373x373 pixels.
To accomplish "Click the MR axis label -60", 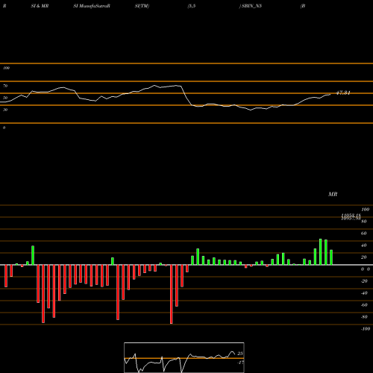I will click(364, 305).
